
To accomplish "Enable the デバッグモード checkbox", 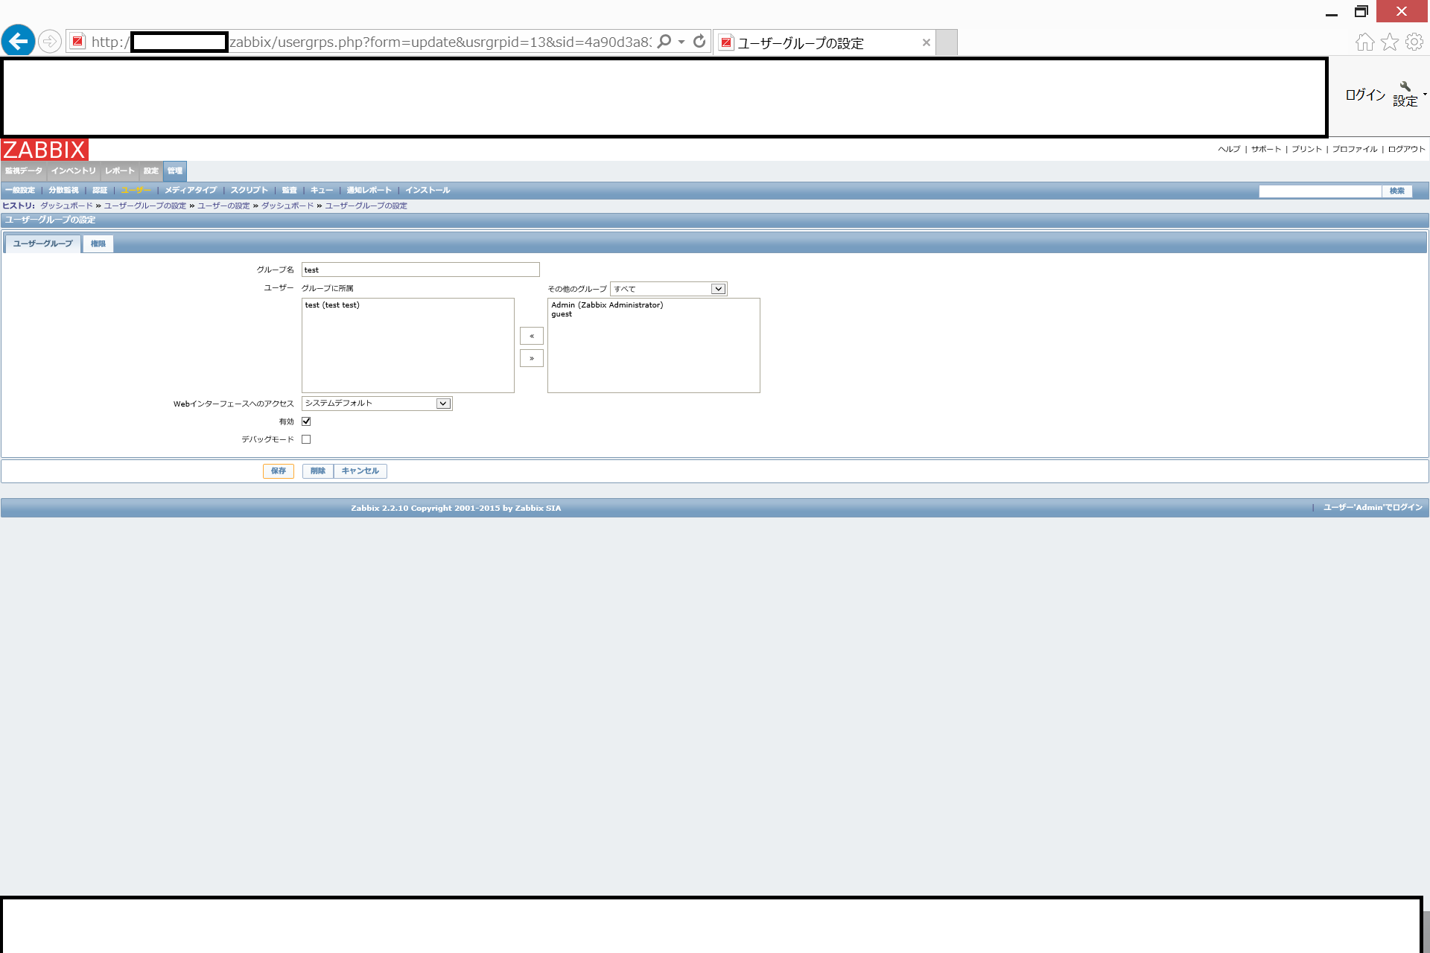I will click(306, 439).
